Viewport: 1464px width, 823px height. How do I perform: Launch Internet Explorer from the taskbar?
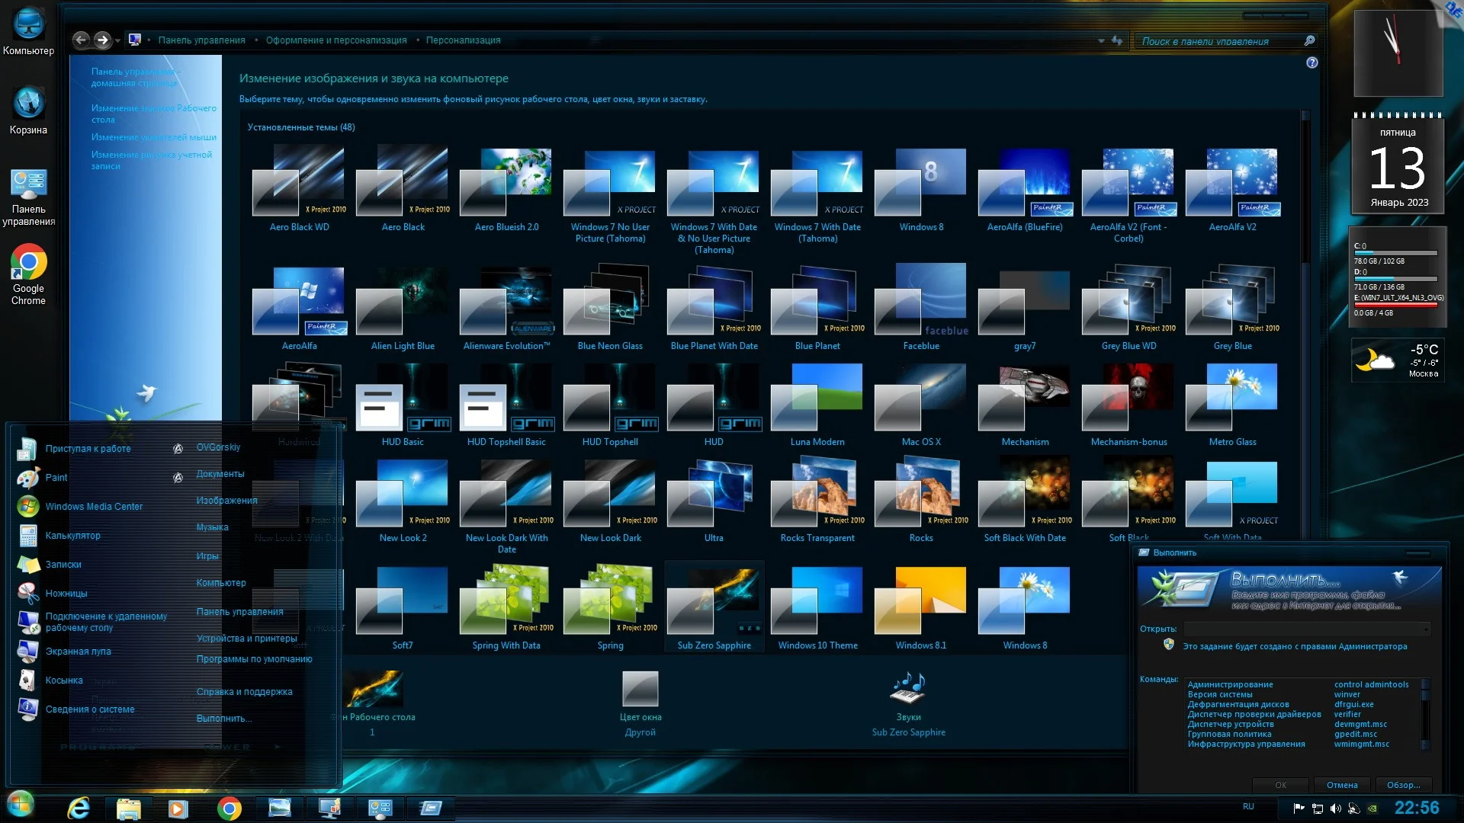pyautogui.click(x=79, y=808)
